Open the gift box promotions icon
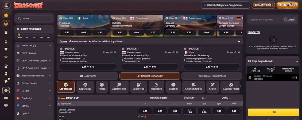This screenshot has width=302, height=120. (x=6, y=33)
